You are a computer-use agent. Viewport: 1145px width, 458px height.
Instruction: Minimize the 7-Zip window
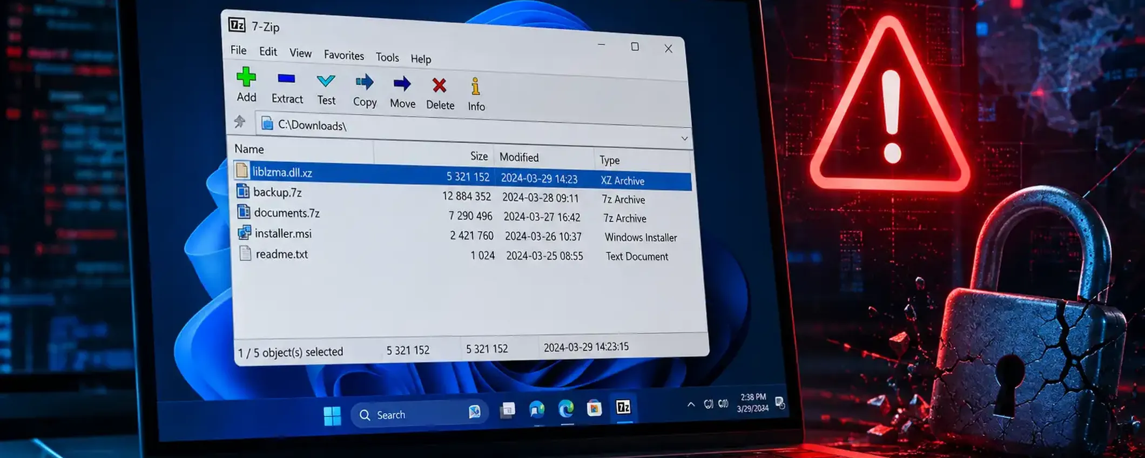click(x=601, y=44)
